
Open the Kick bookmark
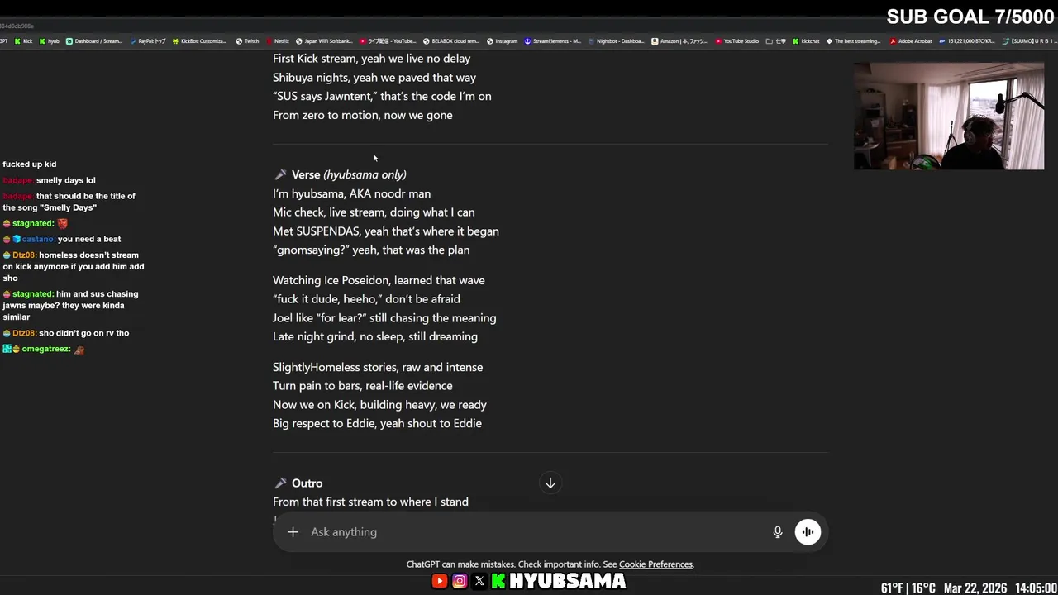23,41
